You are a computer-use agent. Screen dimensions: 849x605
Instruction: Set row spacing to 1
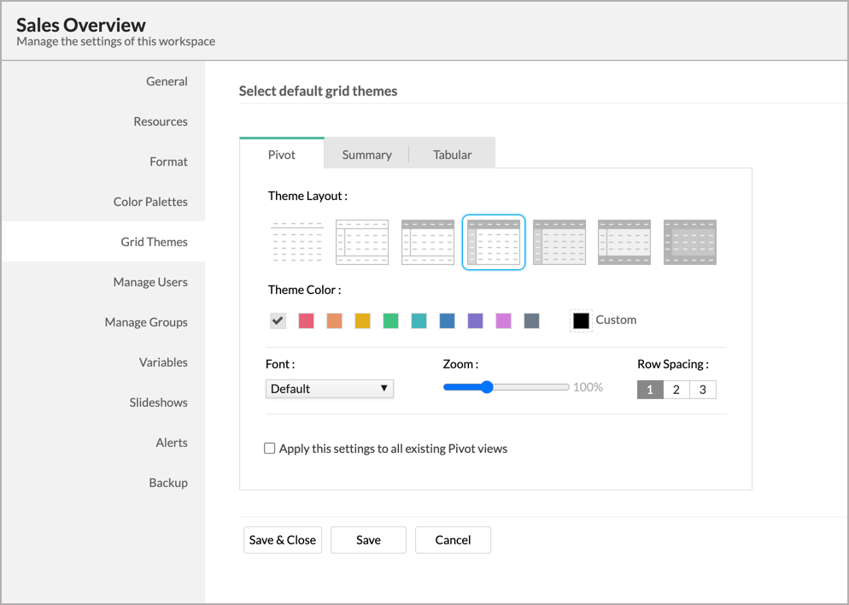[x=650, y=390]
